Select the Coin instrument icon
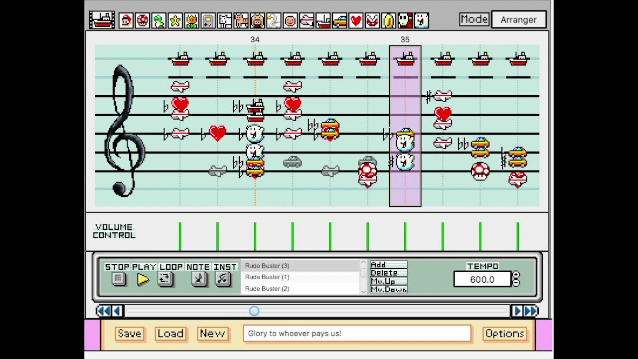 [x=389, y=20]
